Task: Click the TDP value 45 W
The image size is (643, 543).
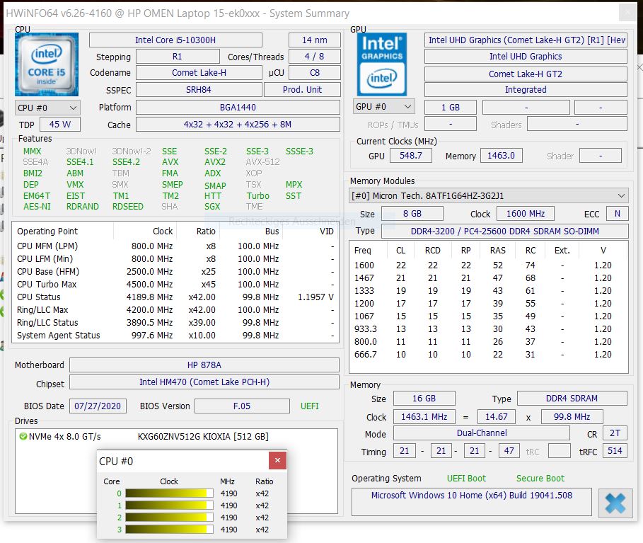Action: click(x=60, y=125)
